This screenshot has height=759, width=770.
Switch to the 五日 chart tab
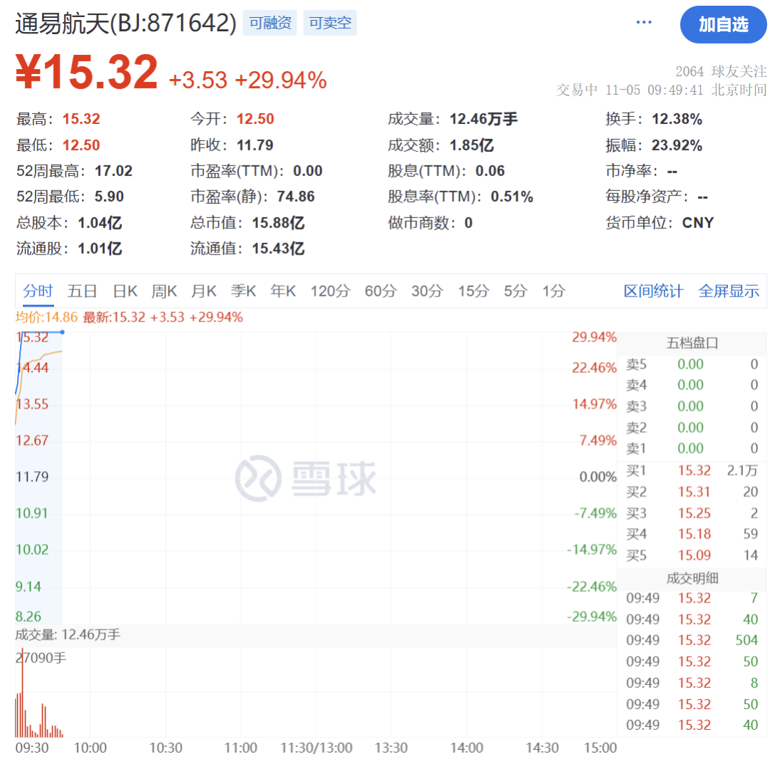(82, 291)
